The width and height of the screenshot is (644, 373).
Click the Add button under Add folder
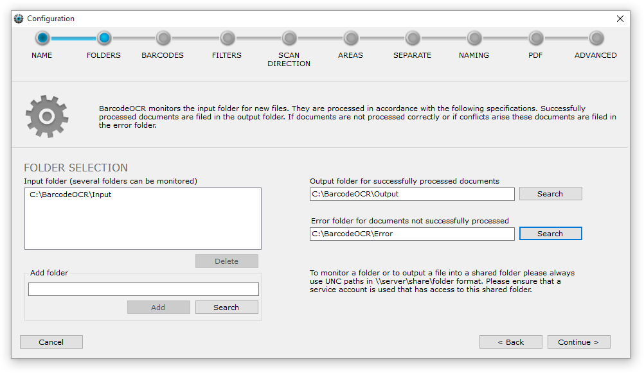pyautogui.click(x=159, y=308)
